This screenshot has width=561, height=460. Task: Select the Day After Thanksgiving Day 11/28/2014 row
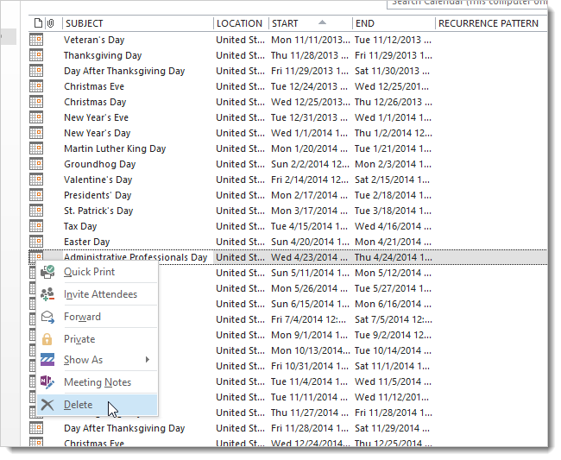coord(287,428)
